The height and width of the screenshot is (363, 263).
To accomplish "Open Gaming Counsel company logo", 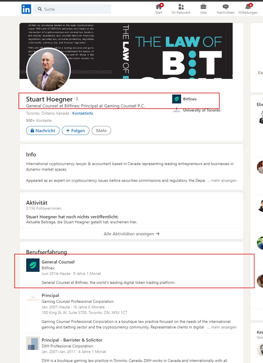I will (33, 299).
